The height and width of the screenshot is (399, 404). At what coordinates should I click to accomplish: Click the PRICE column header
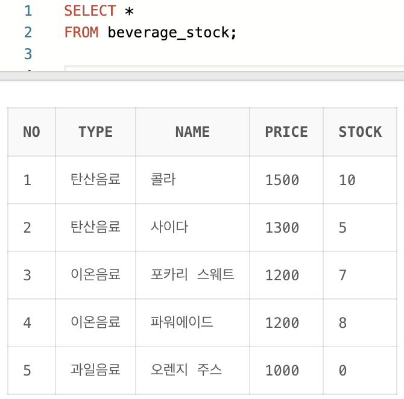286,132
